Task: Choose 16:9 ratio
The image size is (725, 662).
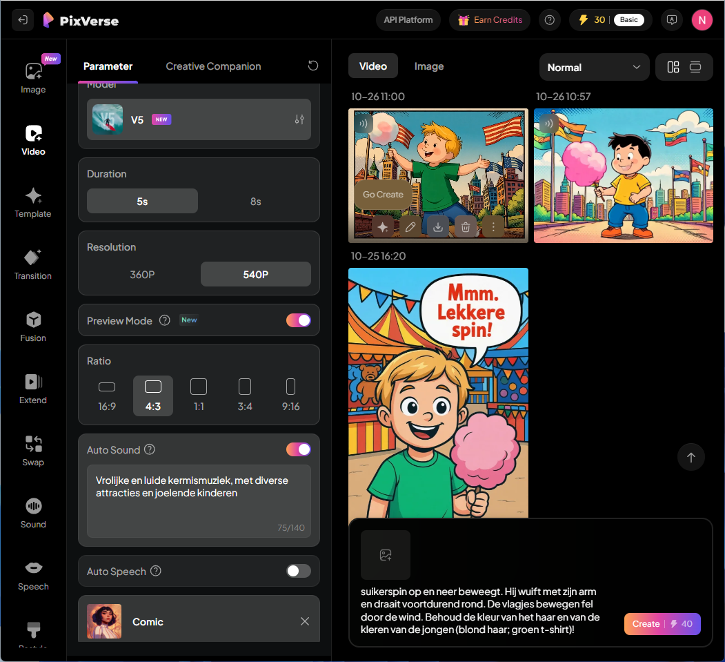Action: (x=107, y=396)
